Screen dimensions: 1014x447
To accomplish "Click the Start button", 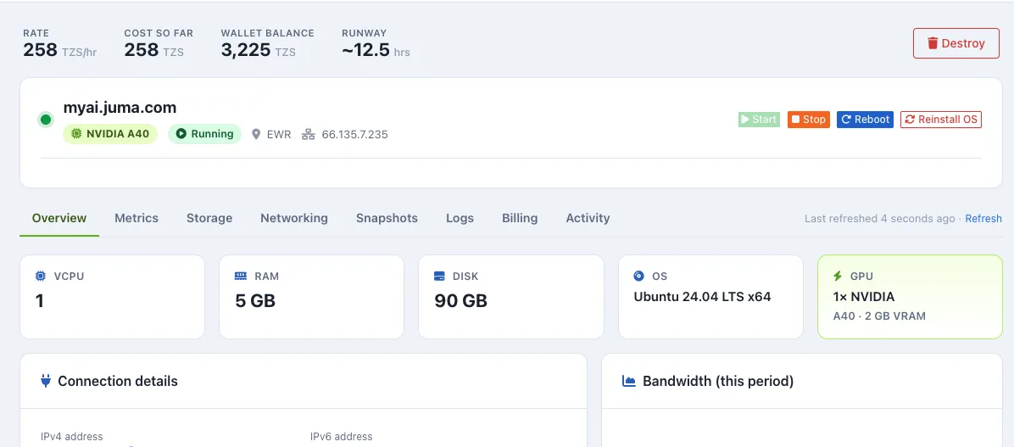I will pyautogui.click(x=759, y=120).
